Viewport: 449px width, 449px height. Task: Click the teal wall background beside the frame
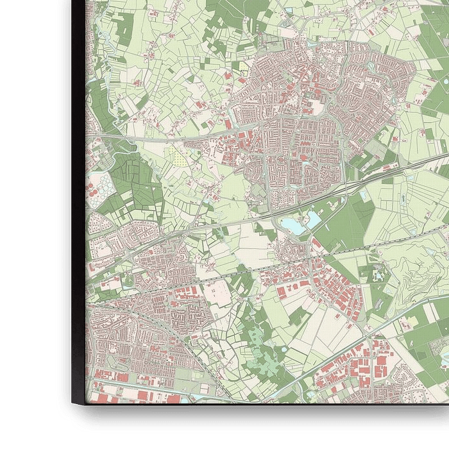click(32, 192)
